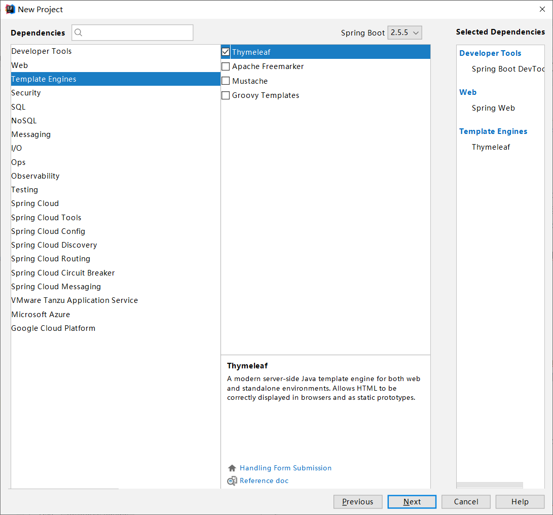This screenshot has height=515, width=553.
Task: Proceed with the Next button
Action: (412, 502)
